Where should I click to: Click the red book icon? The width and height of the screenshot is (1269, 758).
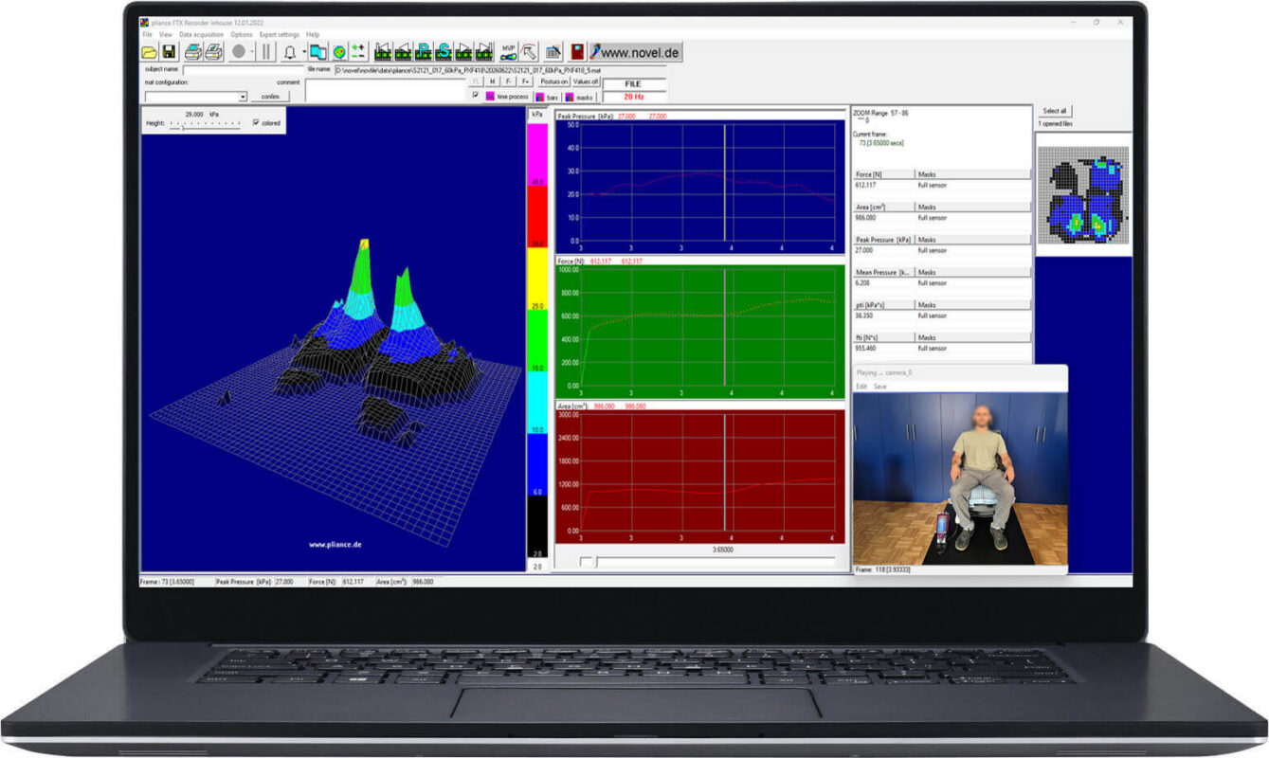577,52
